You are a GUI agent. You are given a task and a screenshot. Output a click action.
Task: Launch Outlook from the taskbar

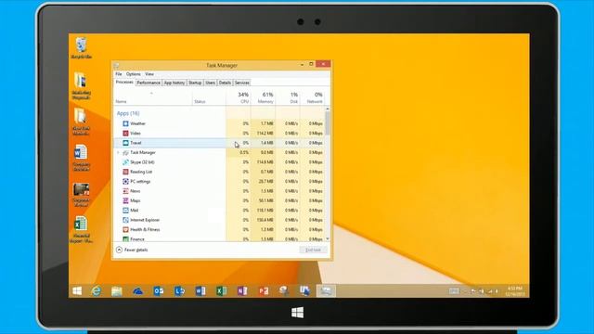tap(159, 290)
